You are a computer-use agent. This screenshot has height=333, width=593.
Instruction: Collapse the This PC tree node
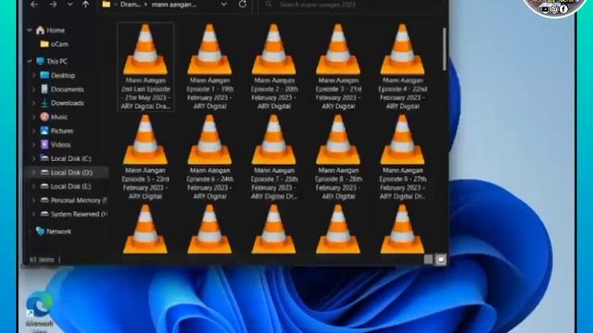30,61
